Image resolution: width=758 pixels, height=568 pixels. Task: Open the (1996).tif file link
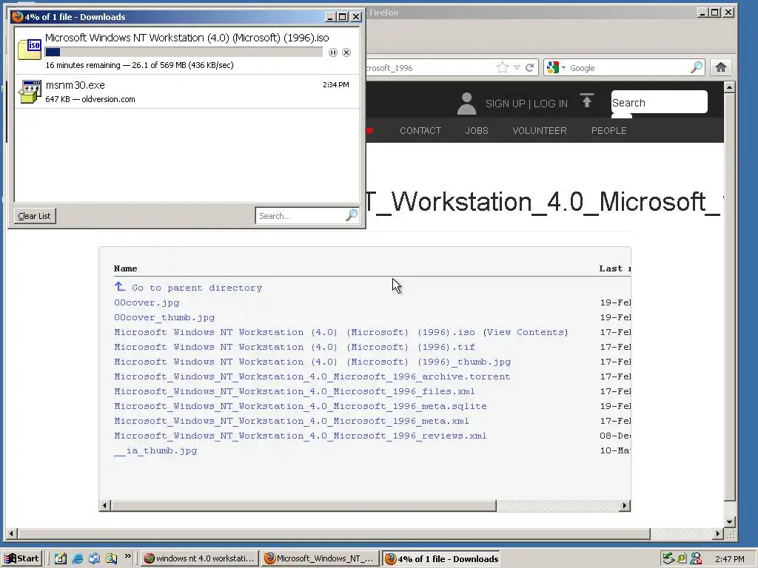(295, 347)
